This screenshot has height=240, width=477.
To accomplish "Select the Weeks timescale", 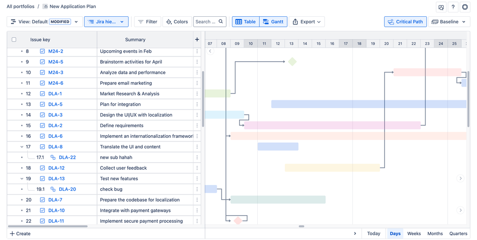I will click(414, 233).
